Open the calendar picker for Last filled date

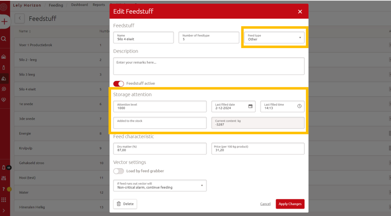pos(250,106)
